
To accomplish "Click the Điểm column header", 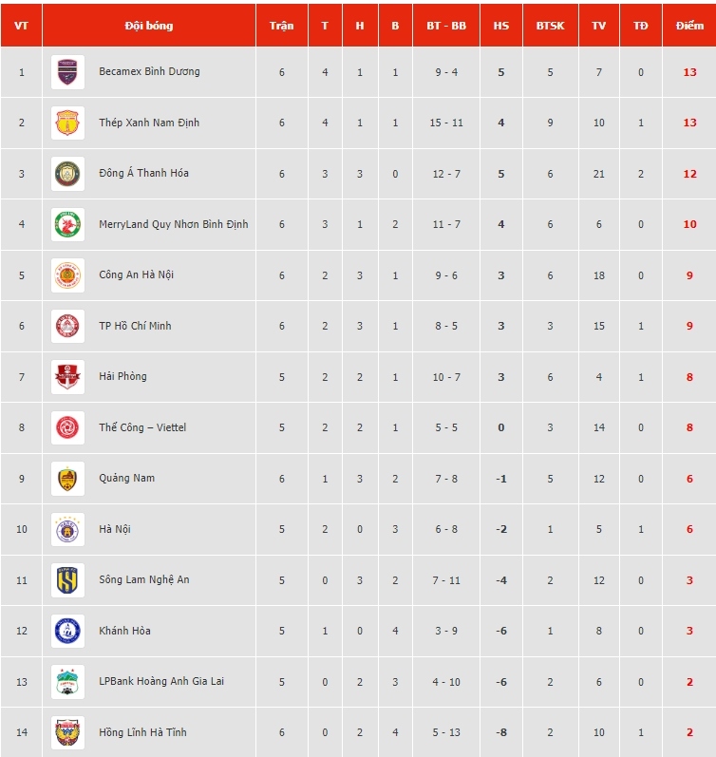I will click(689, 26).
